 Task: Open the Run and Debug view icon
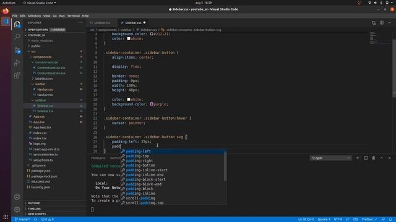coord(17,63)
